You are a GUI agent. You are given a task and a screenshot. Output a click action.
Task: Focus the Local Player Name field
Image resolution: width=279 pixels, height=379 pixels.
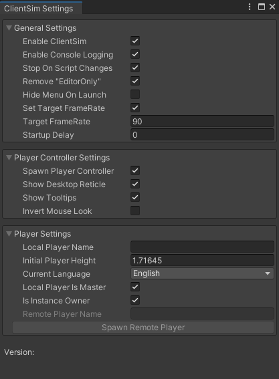pos(202,247)
